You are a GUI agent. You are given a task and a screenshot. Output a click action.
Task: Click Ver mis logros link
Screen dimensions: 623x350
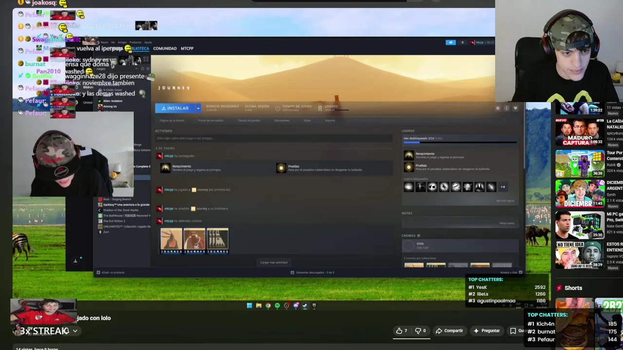(505, 201)
